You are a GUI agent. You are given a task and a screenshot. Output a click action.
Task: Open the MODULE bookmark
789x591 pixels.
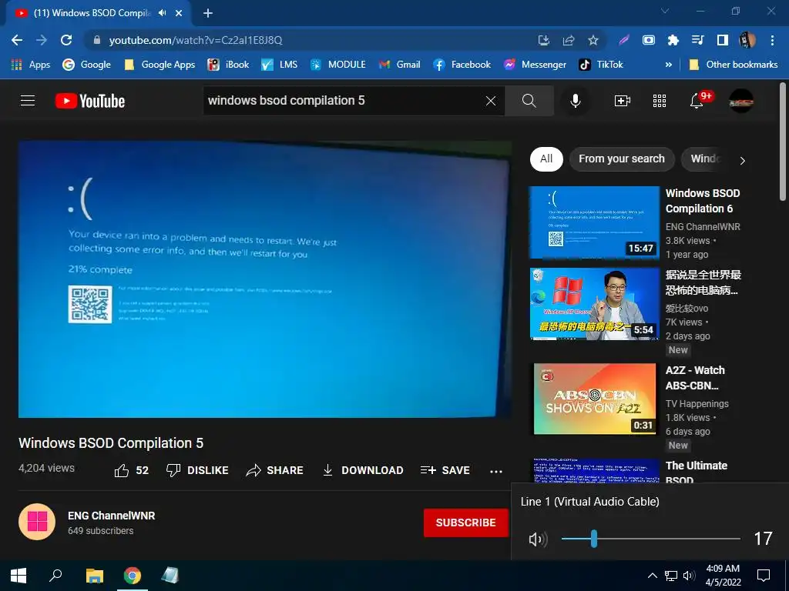pos(337,65)
